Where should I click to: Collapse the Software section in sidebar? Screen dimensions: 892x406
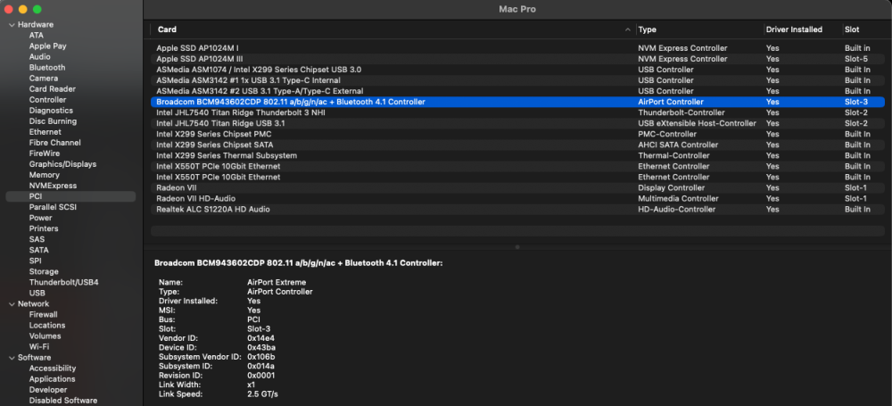pyautogui.click(x=12, y=358)
